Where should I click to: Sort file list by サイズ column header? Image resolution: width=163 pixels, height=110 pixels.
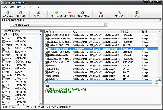coord(131,32)
